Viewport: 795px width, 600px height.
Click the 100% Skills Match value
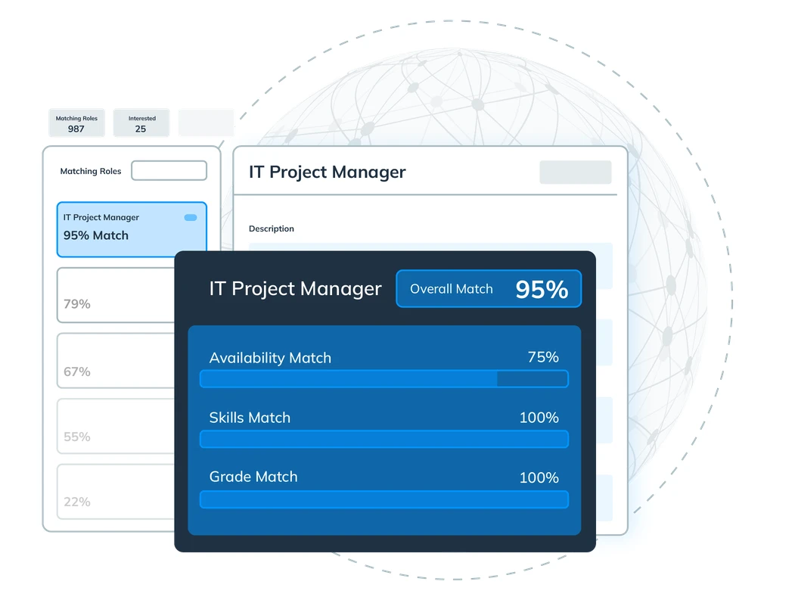tap(539, 418)
